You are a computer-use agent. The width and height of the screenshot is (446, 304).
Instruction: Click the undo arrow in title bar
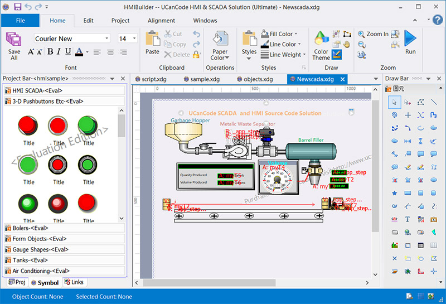pyautogui.click(x=28, y=7)
